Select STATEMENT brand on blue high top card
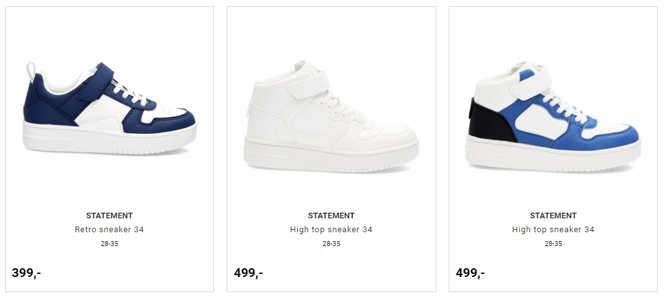This screenshot has height=301, width=664. coord(553,215)
